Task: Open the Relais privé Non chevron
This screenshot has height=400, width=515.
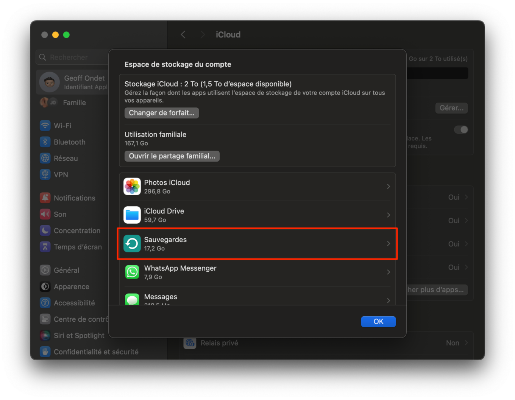Action: (466, 343)
